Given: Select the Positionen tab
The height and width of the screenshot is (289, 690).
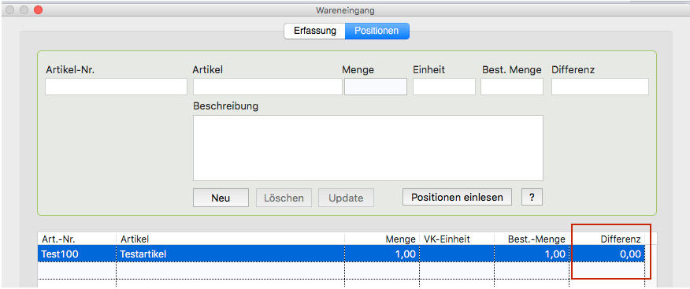Looking at the screenshot, I should (377, 31).
